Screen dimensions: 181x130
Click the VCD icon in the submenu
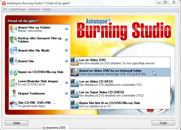click(74, 83)
